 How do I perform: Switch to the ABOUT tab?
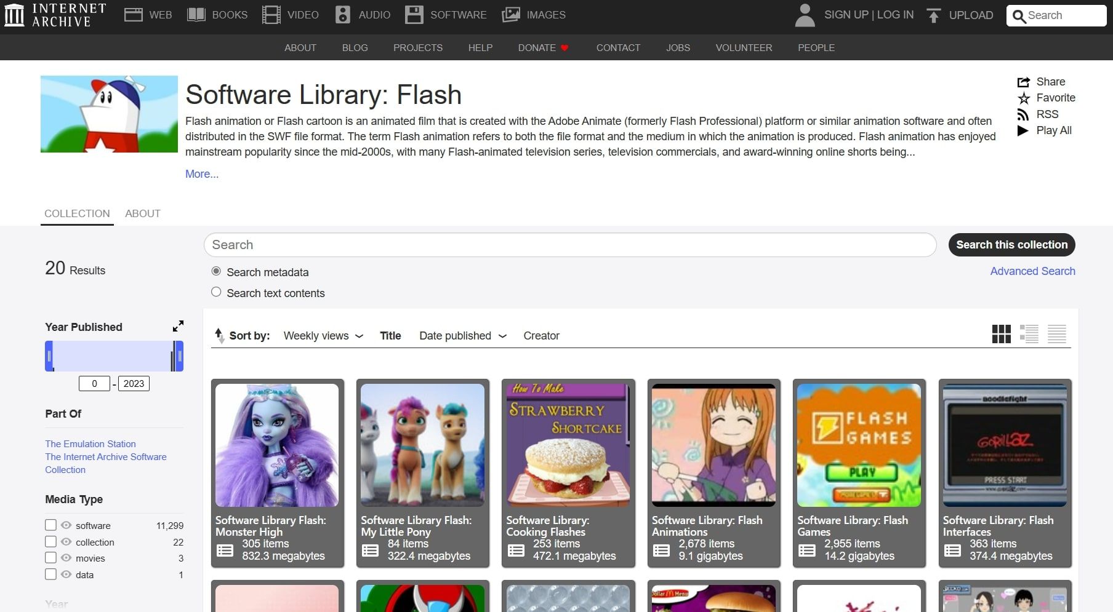[142, 213]
